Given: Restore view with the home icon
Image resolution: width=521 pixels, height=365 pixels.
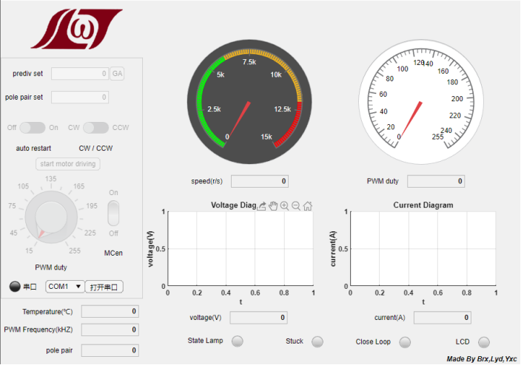Looking at the screenshot, I should [308, 206].
